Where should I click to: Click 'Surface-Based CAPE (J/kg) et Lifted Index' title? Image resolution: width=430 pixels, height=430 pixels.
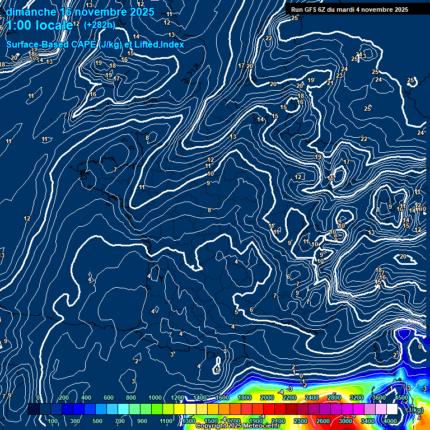pyautogui.click(x=95, y=44)
